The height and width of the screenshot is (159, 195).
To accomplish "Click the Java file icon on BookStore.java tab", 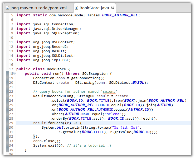I will [77, 8].
